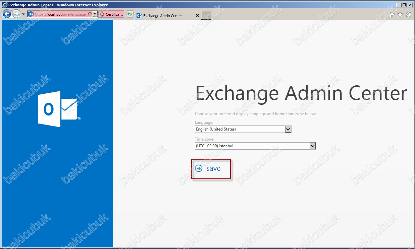The height and width of the screenshot is (249, 415).
Task: Expand the address bar autocomplete dropdown arrow
Action: pyautogui.click(x=95, y=14)
